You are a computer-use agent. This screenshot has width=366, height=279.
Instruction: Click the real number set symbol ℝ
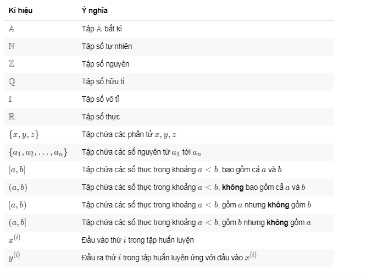12,117
